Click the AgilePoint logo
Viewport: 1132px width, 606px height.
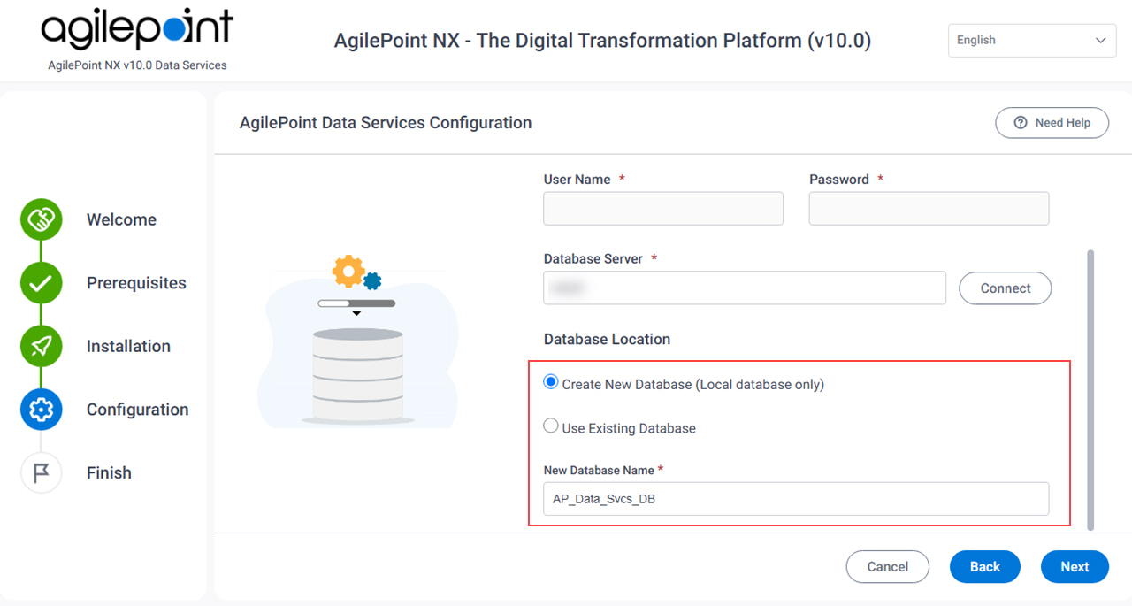coord(137,29)
